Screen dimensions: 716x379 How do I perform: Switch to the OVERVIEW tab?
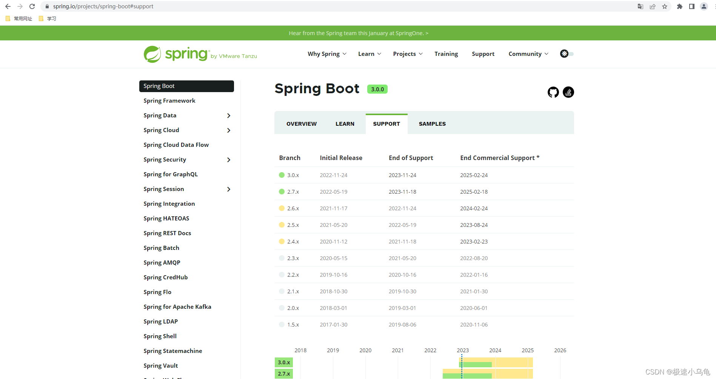pos(302,124)
